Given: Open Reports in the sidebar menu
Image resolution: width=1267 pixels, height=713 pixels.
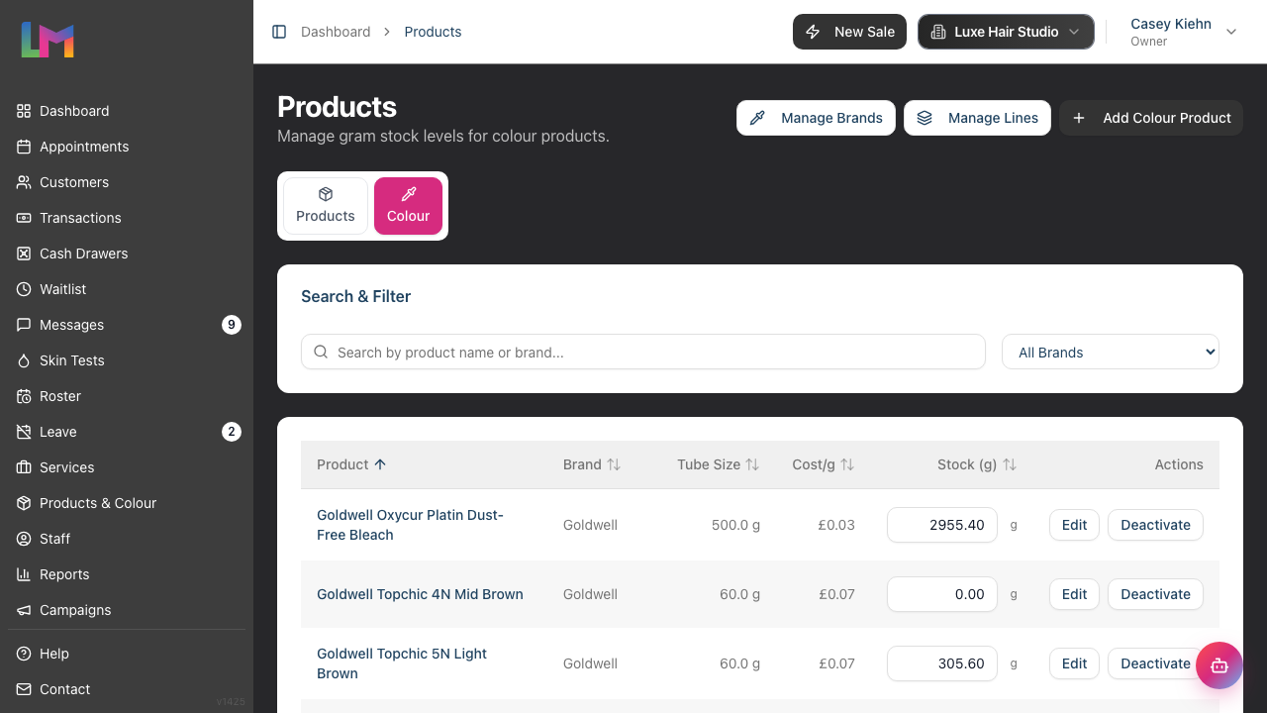Looking at the screenshot, I should point(127,574).
